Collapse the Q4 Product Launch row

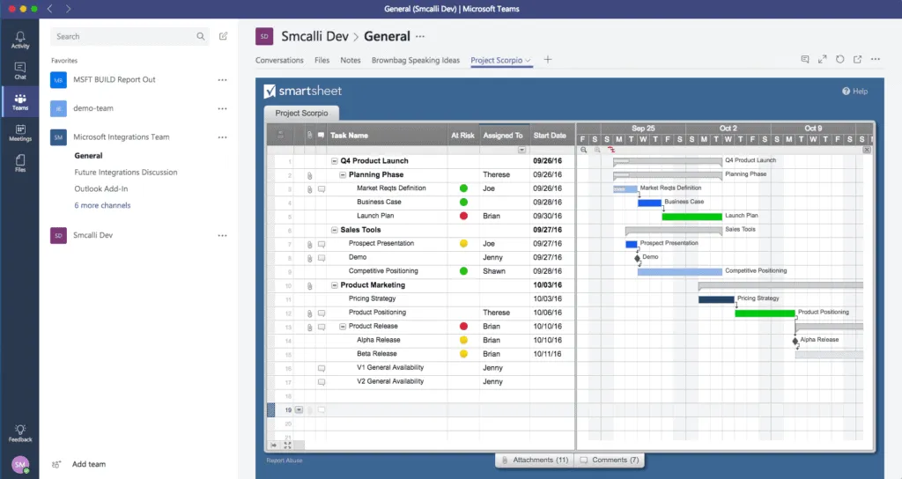pyautogui.click(x=335, y=161)
